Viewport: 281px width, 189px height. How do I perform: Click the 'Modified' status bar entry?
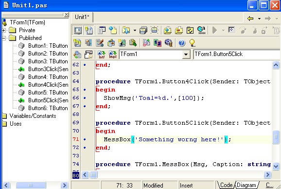point(153,185)
